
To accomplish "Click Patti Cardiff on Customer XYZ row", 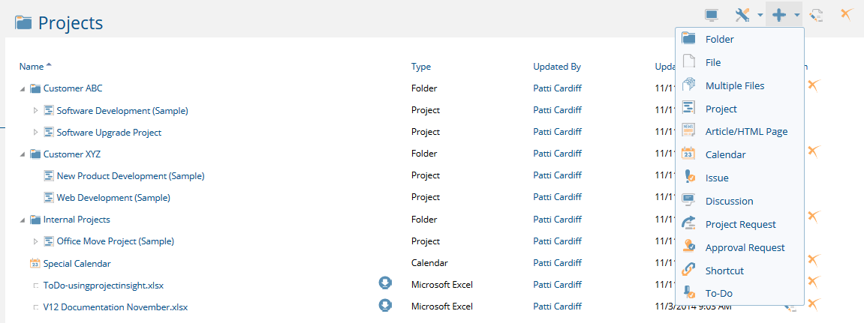I will (557, 154).
